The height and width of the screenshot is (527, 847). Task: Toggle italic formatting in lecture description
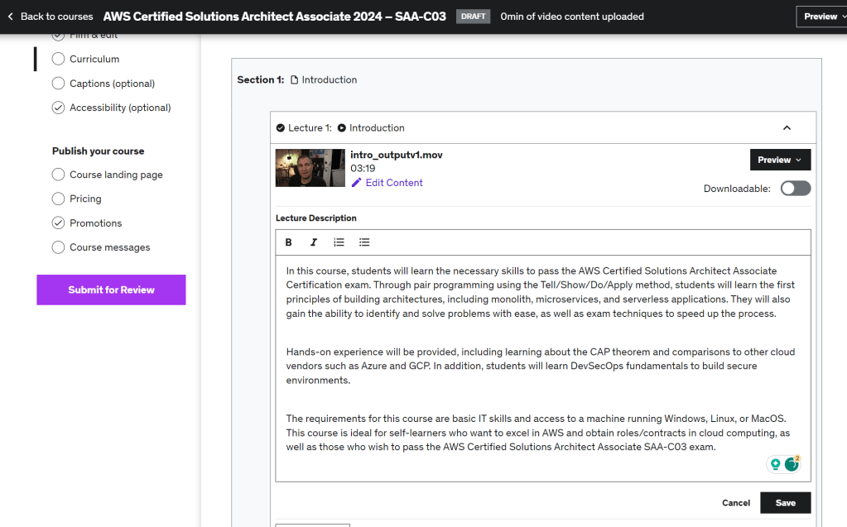click(x=313, y=242)
